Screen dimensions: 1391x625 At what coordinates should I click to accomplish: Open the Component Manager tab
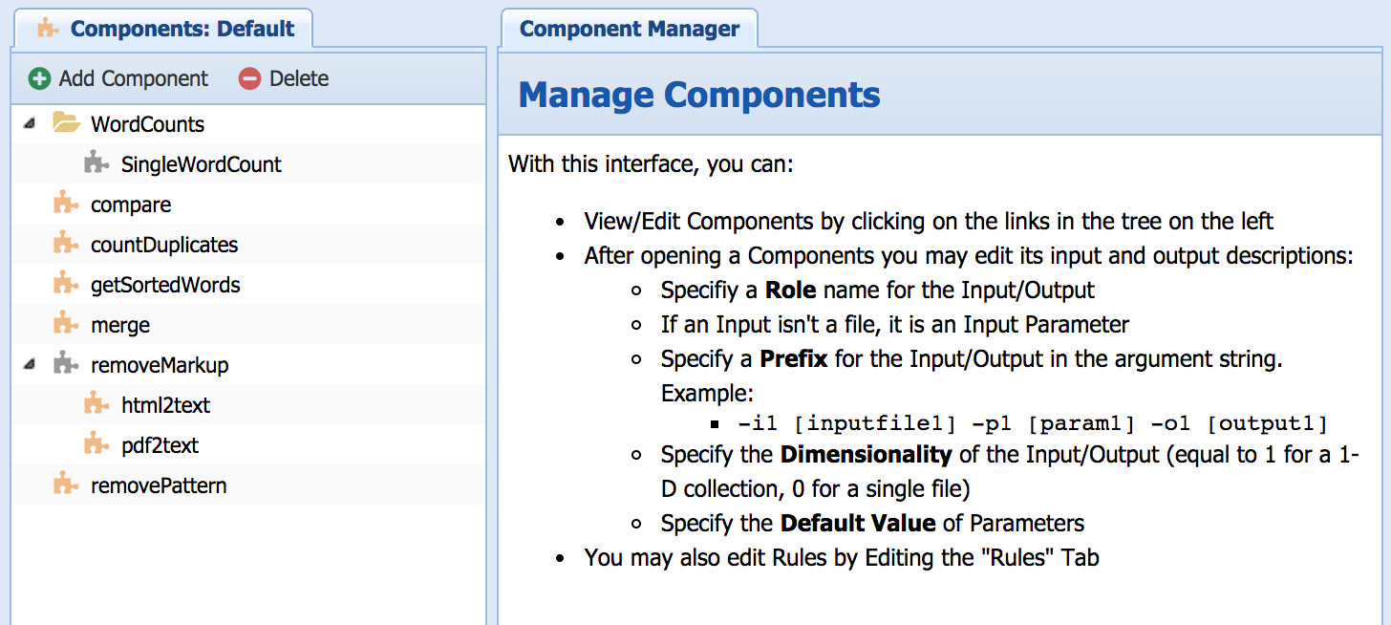[629, 29]
